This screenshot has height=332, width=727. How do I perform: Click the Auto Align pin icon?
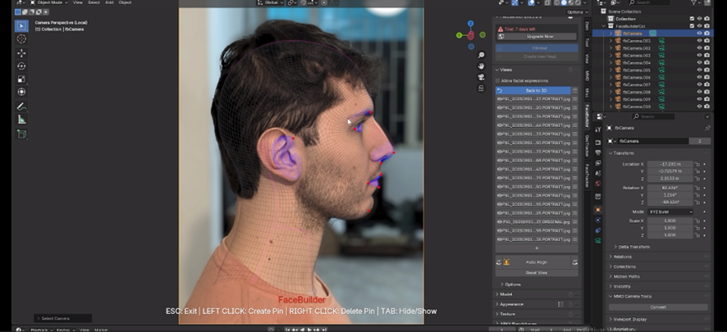[506, 262]
